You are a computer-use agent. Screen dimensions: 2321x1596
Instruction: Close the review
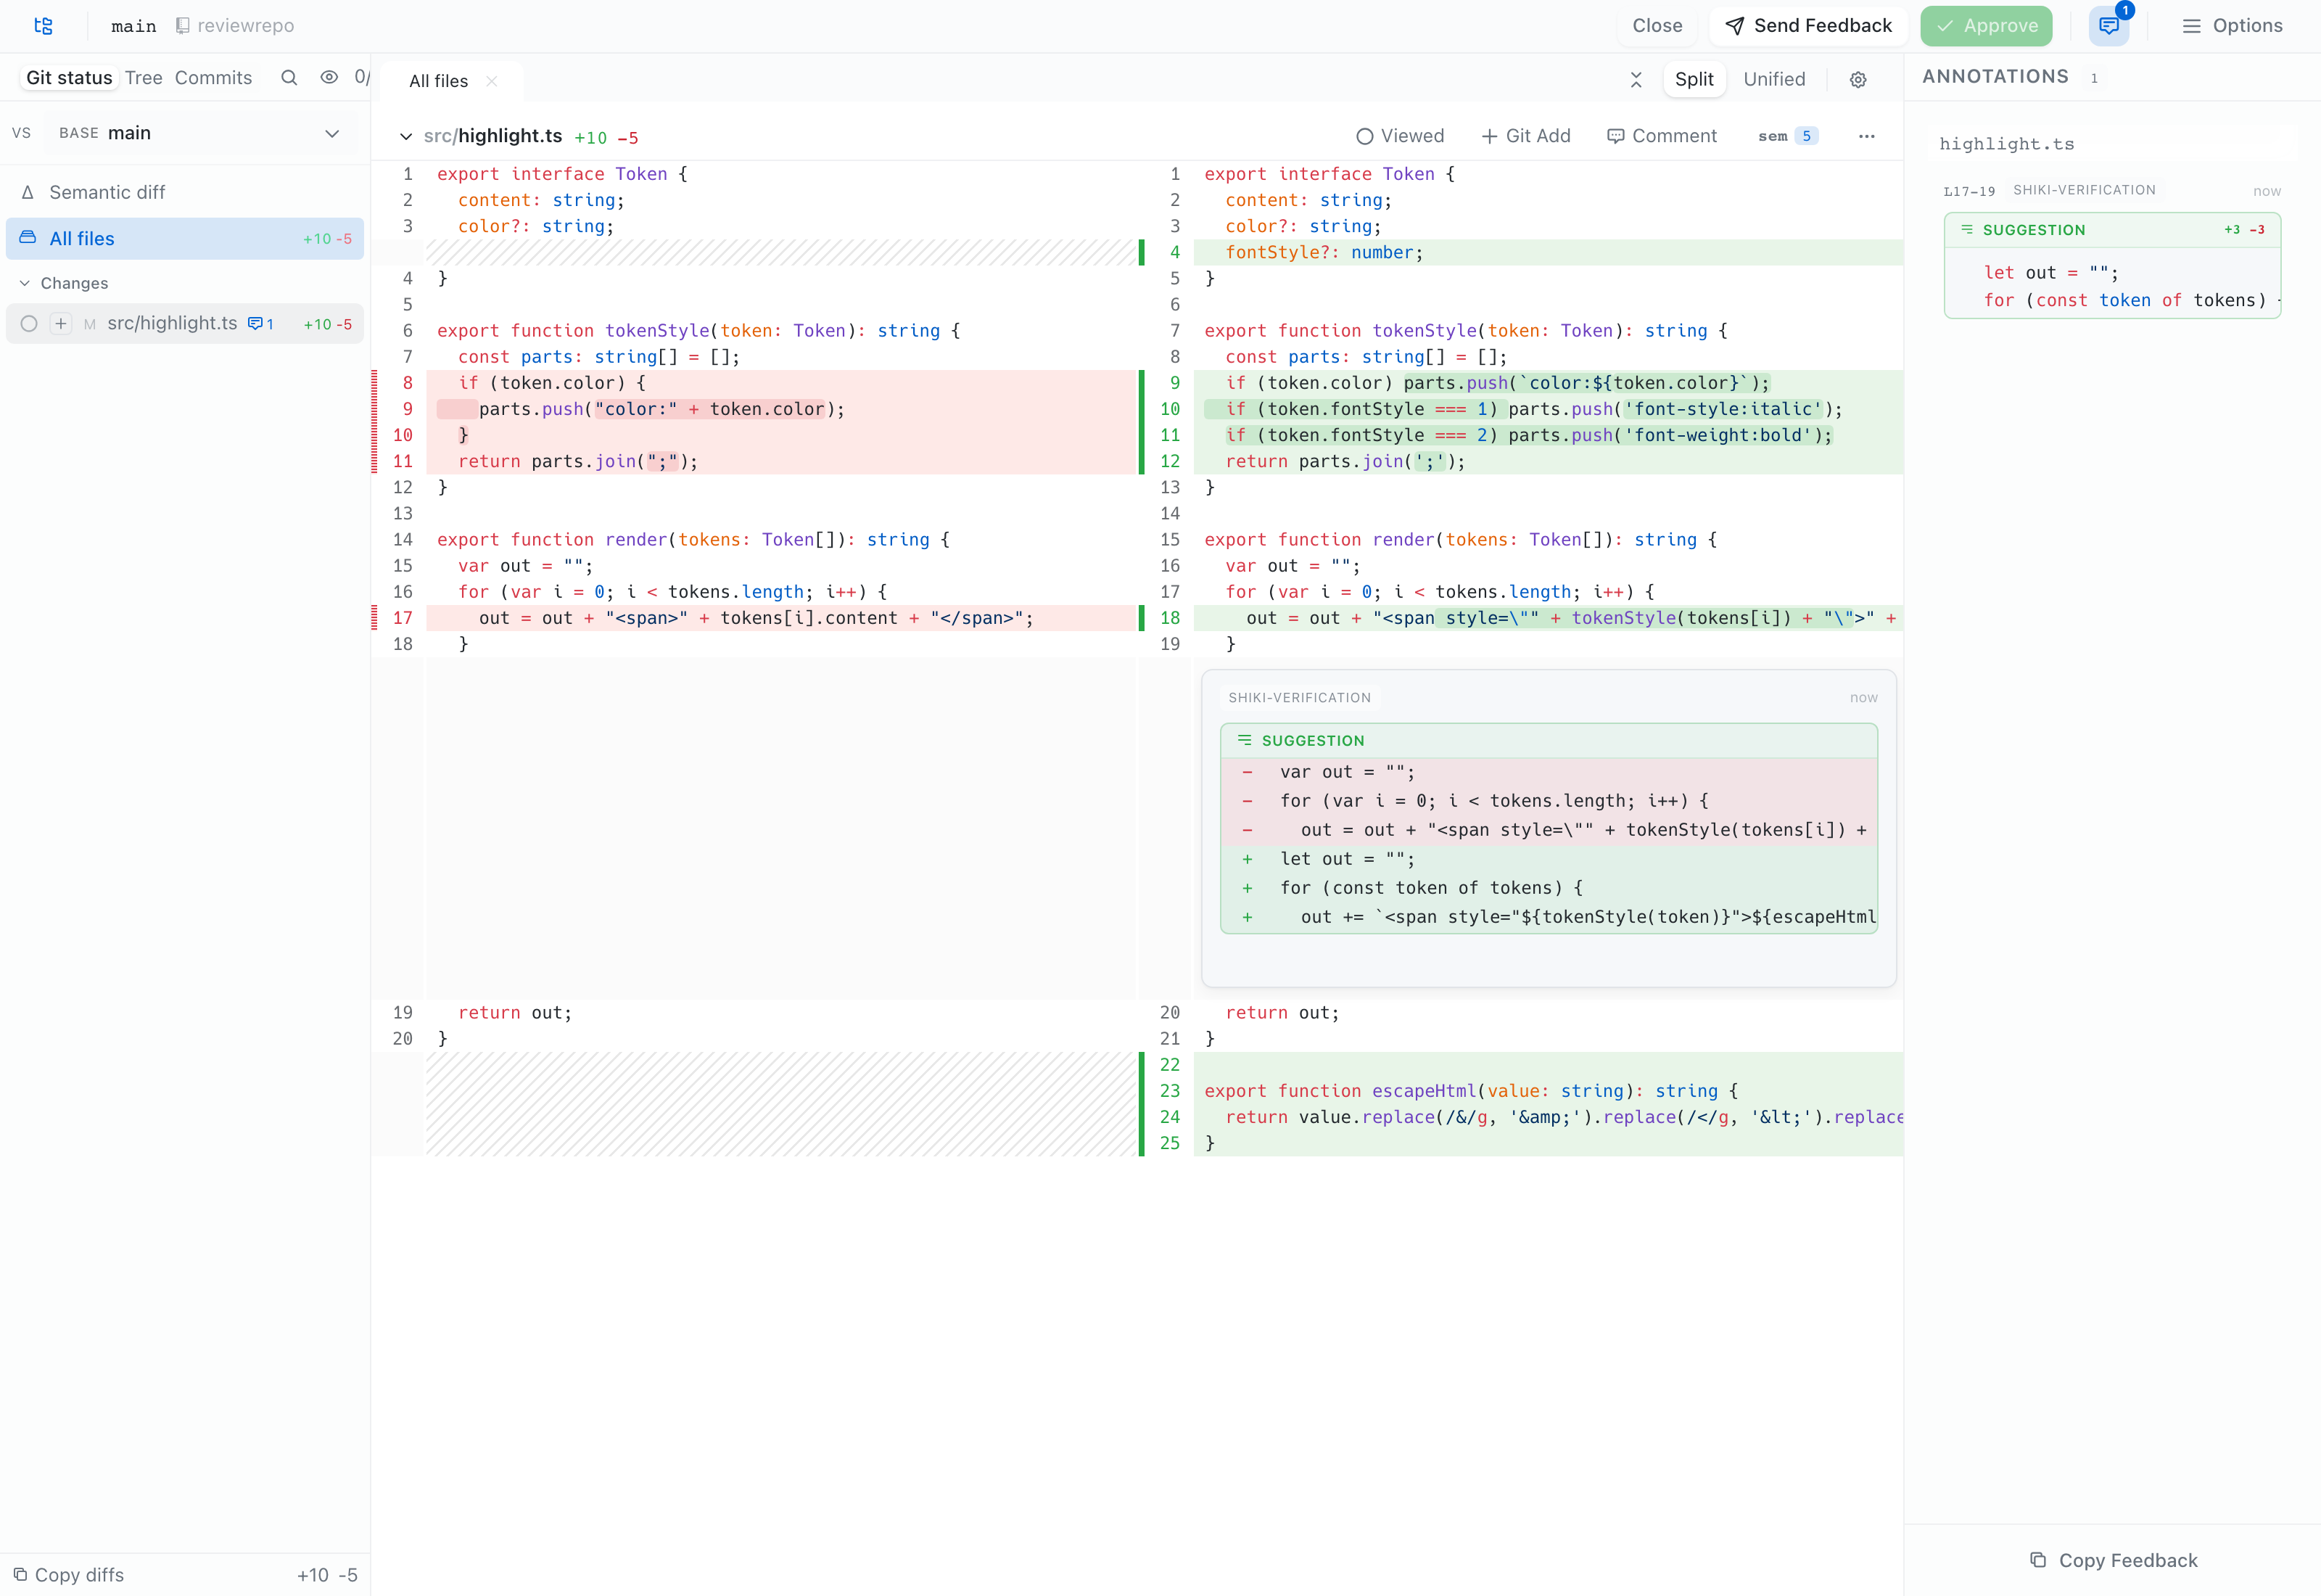1657,26
